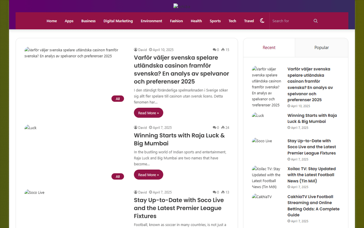
Task: Open main article title 'Varför väljer svenska spelare'
Action: (181, 69)
